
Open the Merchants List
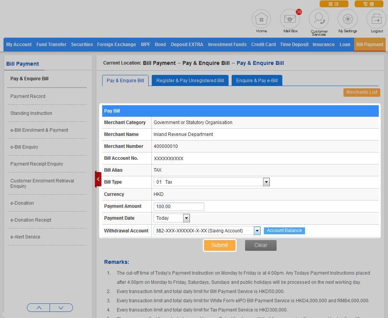click(x=361, y=92)
